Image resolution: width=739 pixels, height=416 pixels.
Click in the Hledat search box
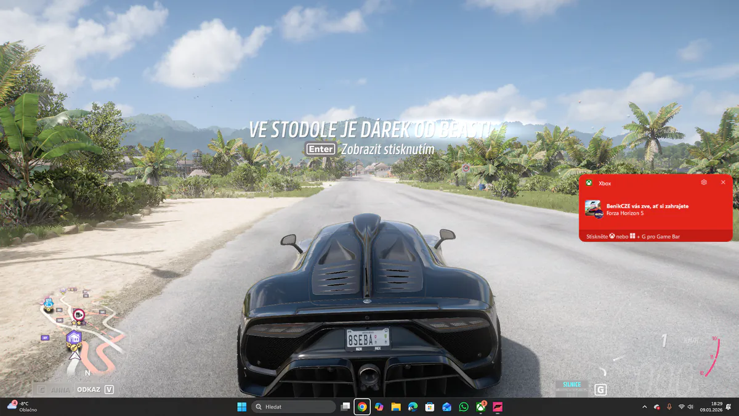pyautogui.click(x=294, y=407)
